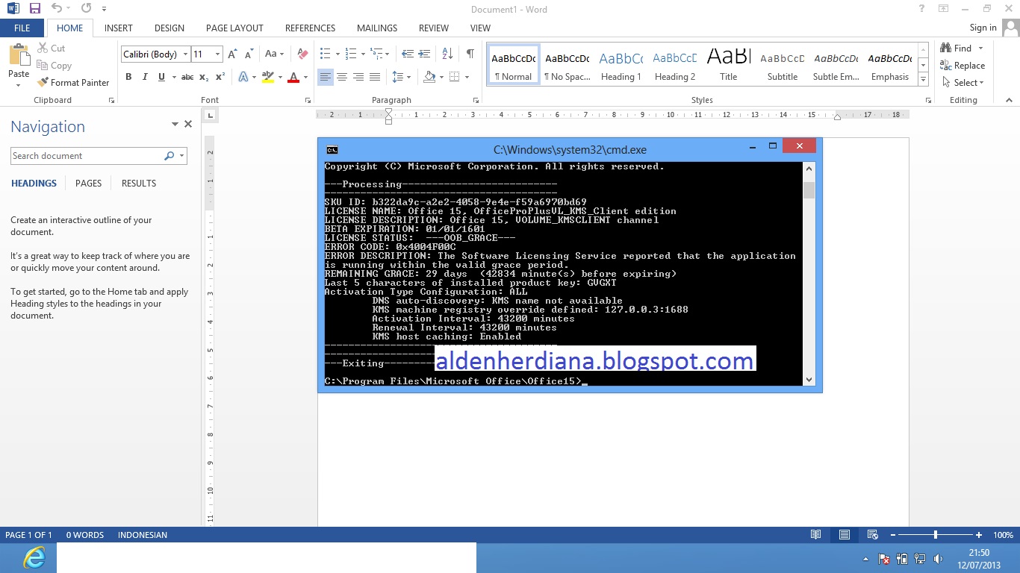
Task: Open the FILE tab
Action: [22, 28]
